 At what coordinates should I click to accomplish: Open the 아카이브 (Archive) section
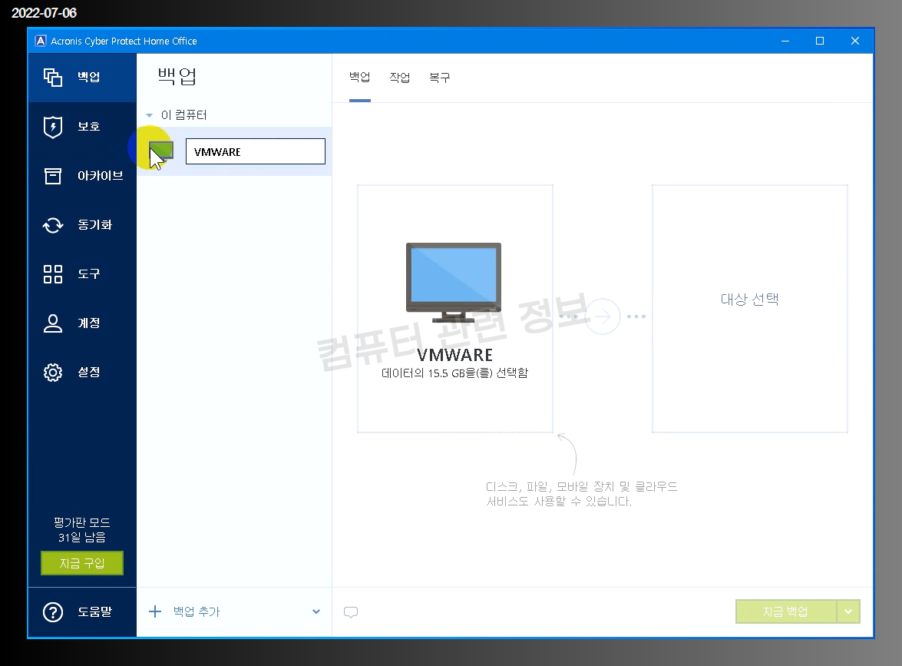coord(81,176)
